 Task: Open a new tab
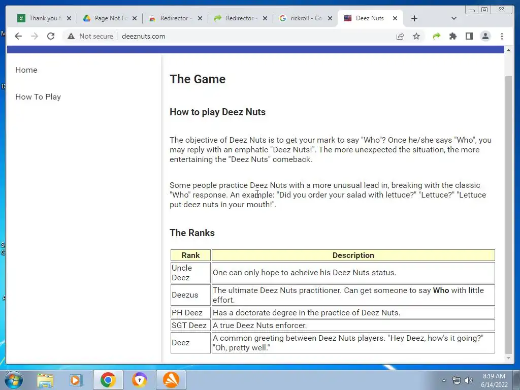point(414,18)
